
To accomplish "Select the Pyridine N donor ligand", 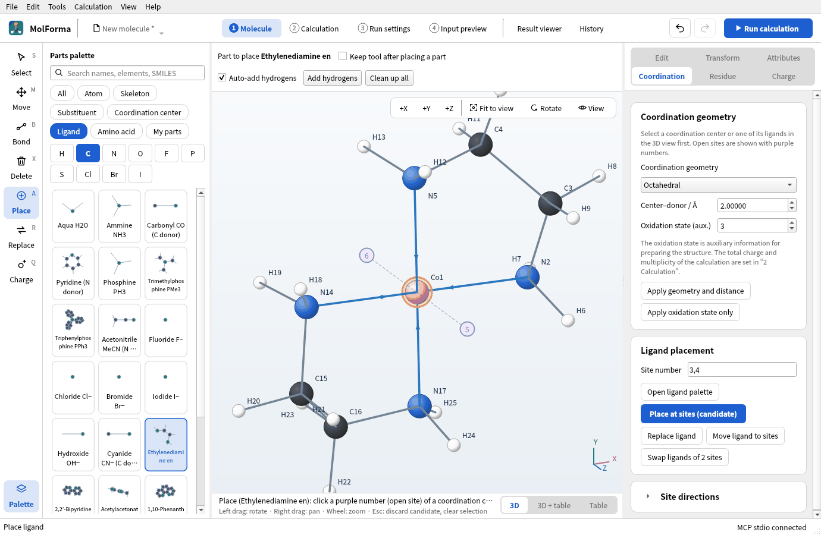I will 73,273.
